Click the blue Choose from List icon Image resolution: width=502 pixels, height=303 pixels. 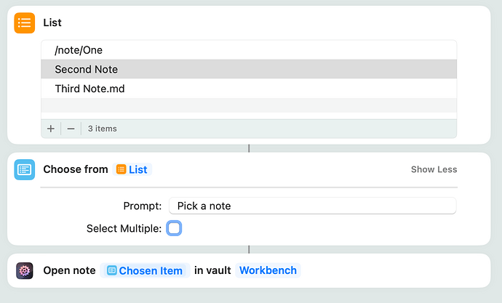[x=25, y=169]
